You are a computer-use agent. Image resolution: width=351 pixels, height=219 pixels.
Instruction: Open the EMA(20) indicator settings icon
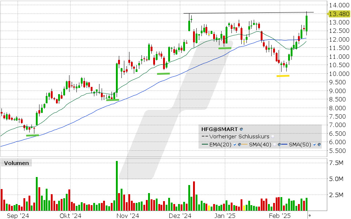[239, 145]
